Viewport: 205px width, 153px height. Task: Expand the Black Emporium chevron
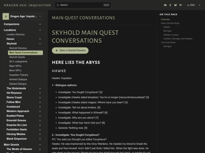[40, 139]
